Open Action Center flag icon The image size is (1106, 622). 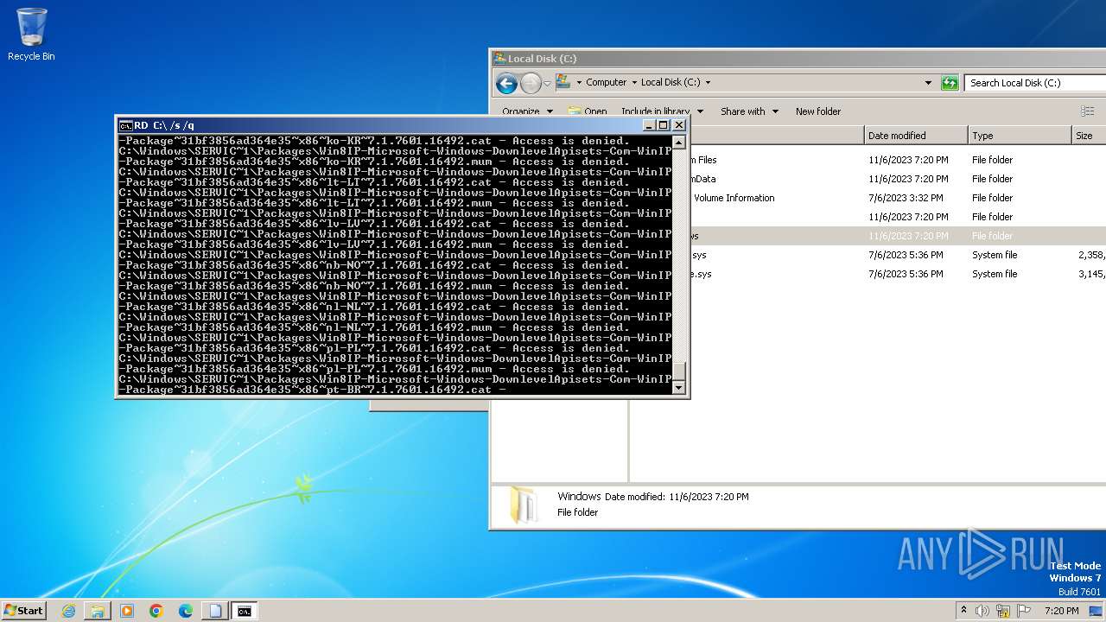(1024, 611)
